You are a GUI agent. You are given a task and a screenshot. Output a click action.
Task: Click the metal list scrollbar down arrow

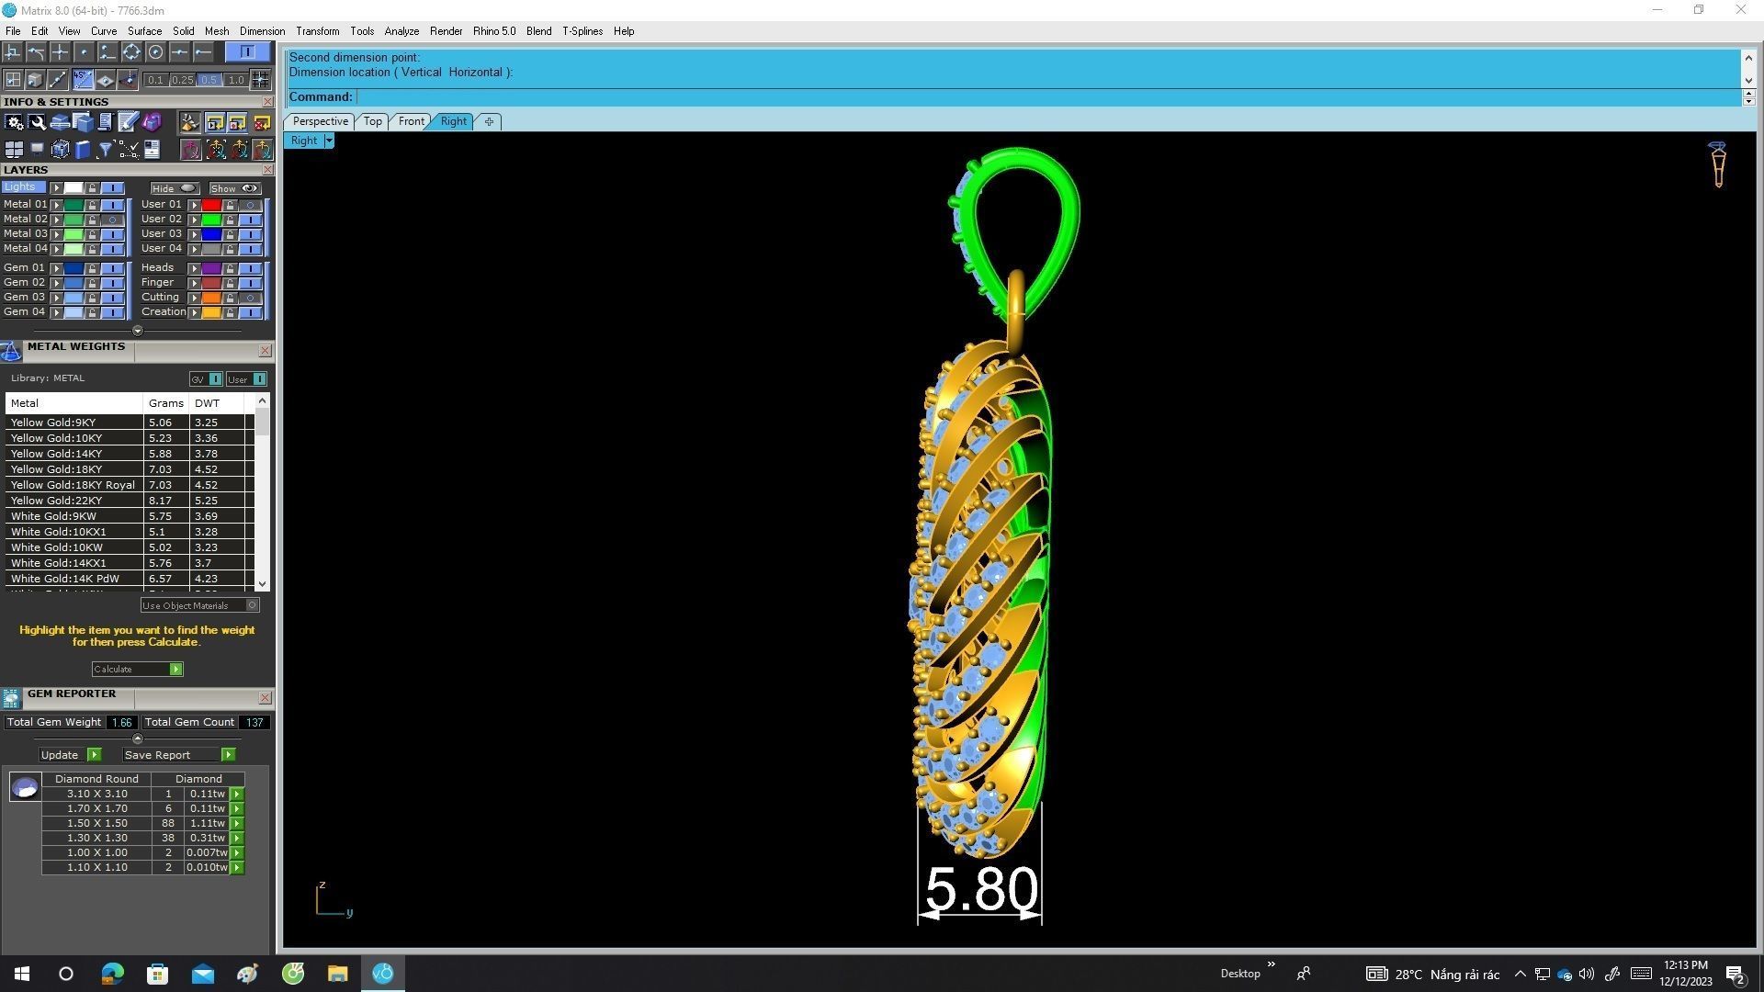pos(263,583)
